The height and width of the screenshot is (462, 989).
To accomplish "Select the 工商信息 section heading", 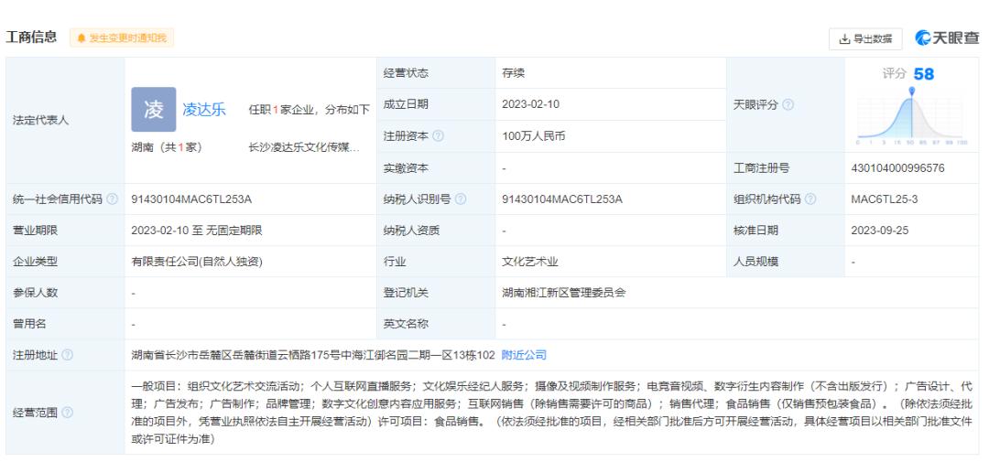I will click(33, 38).
